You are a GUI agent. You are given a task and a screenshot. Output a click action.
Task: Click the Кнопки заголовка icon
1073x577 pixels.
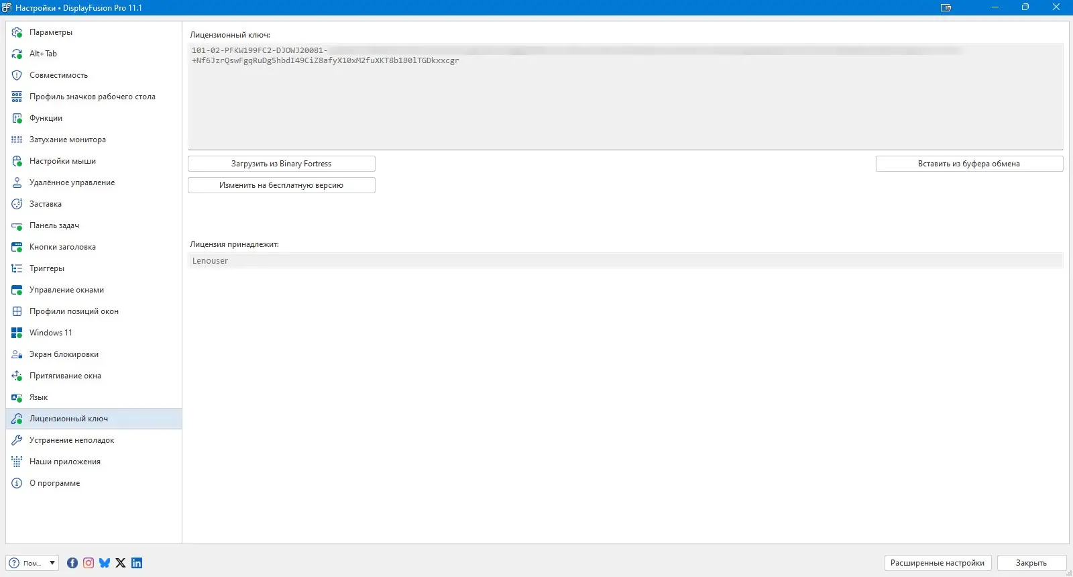click(x=17, y=247)
